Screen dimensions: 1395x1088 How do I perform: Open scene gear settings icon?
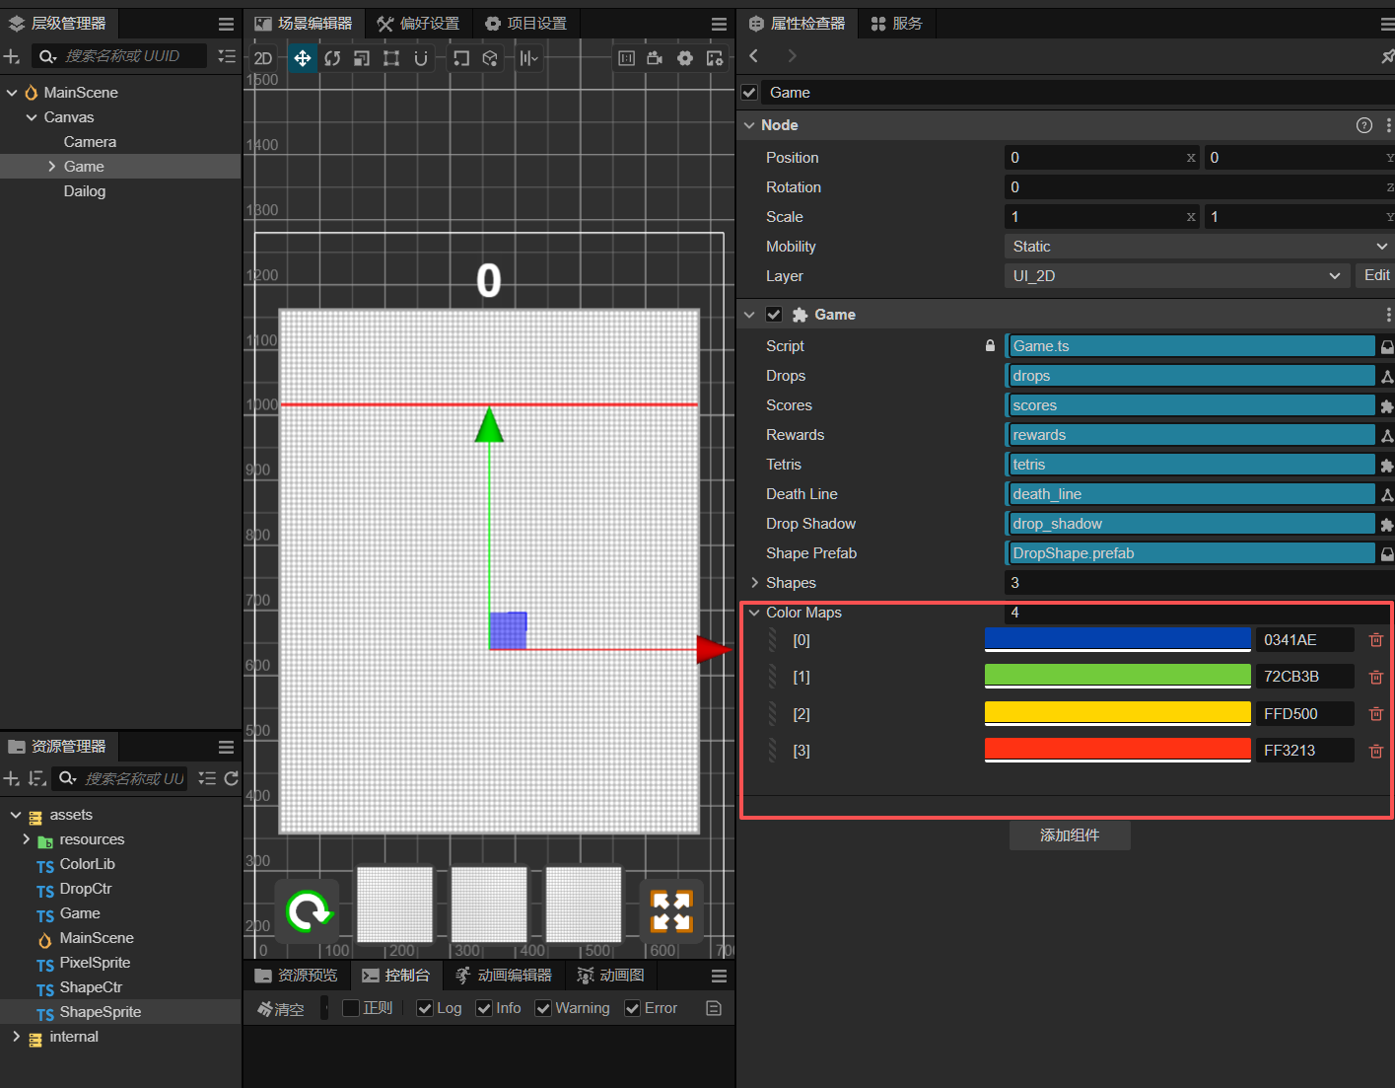pyautogui.click(x=685, y=58)
